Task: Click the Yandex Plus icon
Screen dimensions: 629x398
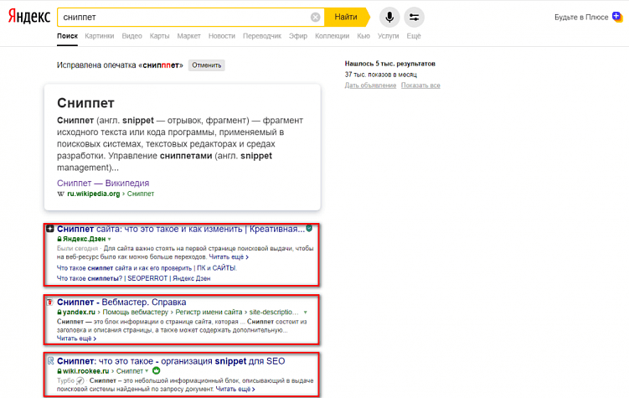Action: 617,17
